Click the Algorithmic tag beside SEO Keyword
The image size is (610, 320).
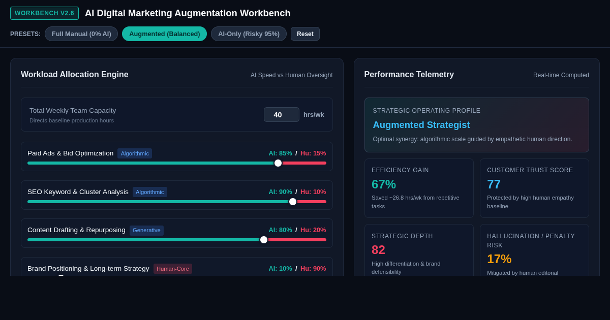(x=150, y=192)
